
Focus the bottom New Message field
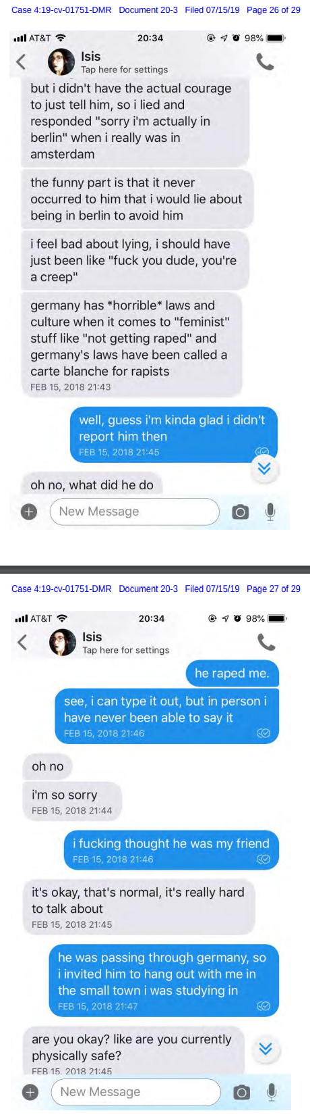click(x=136, y=1092)
